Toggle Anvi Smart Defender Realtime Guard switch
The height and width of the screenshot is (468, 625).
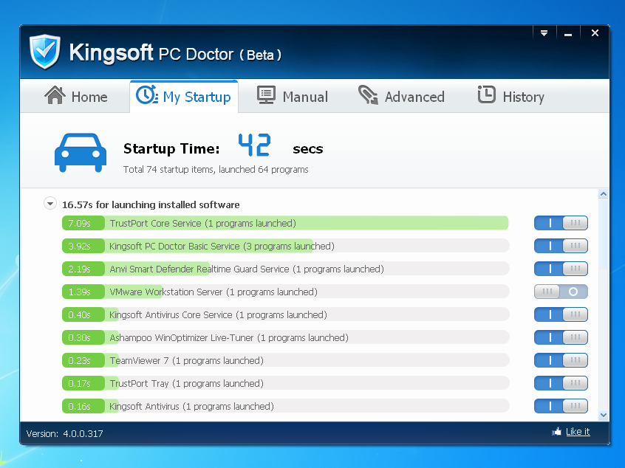pyautogui.click(x=561, y=269)
